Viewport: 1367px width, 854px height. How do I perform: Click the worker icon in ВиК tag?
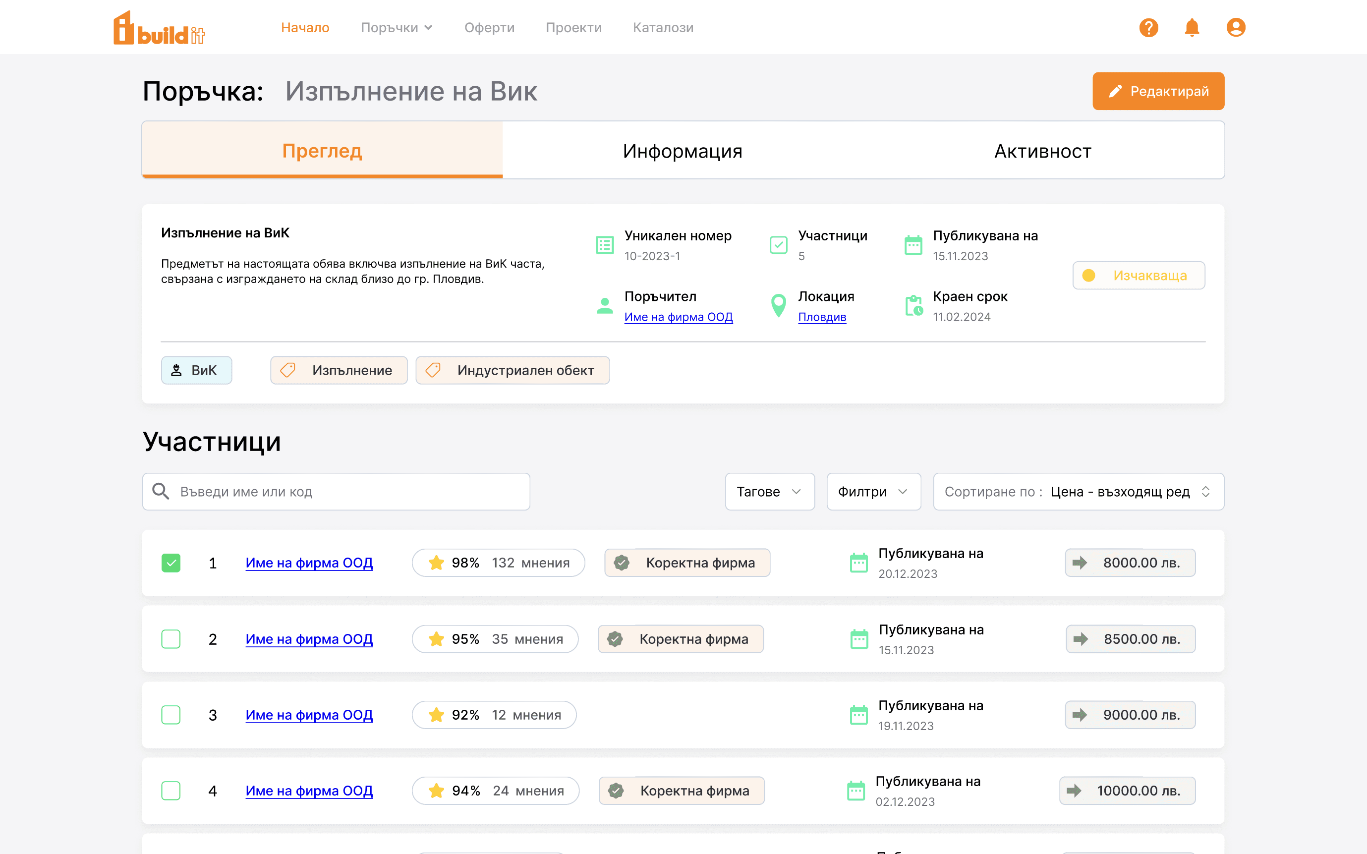pos(176,371)
